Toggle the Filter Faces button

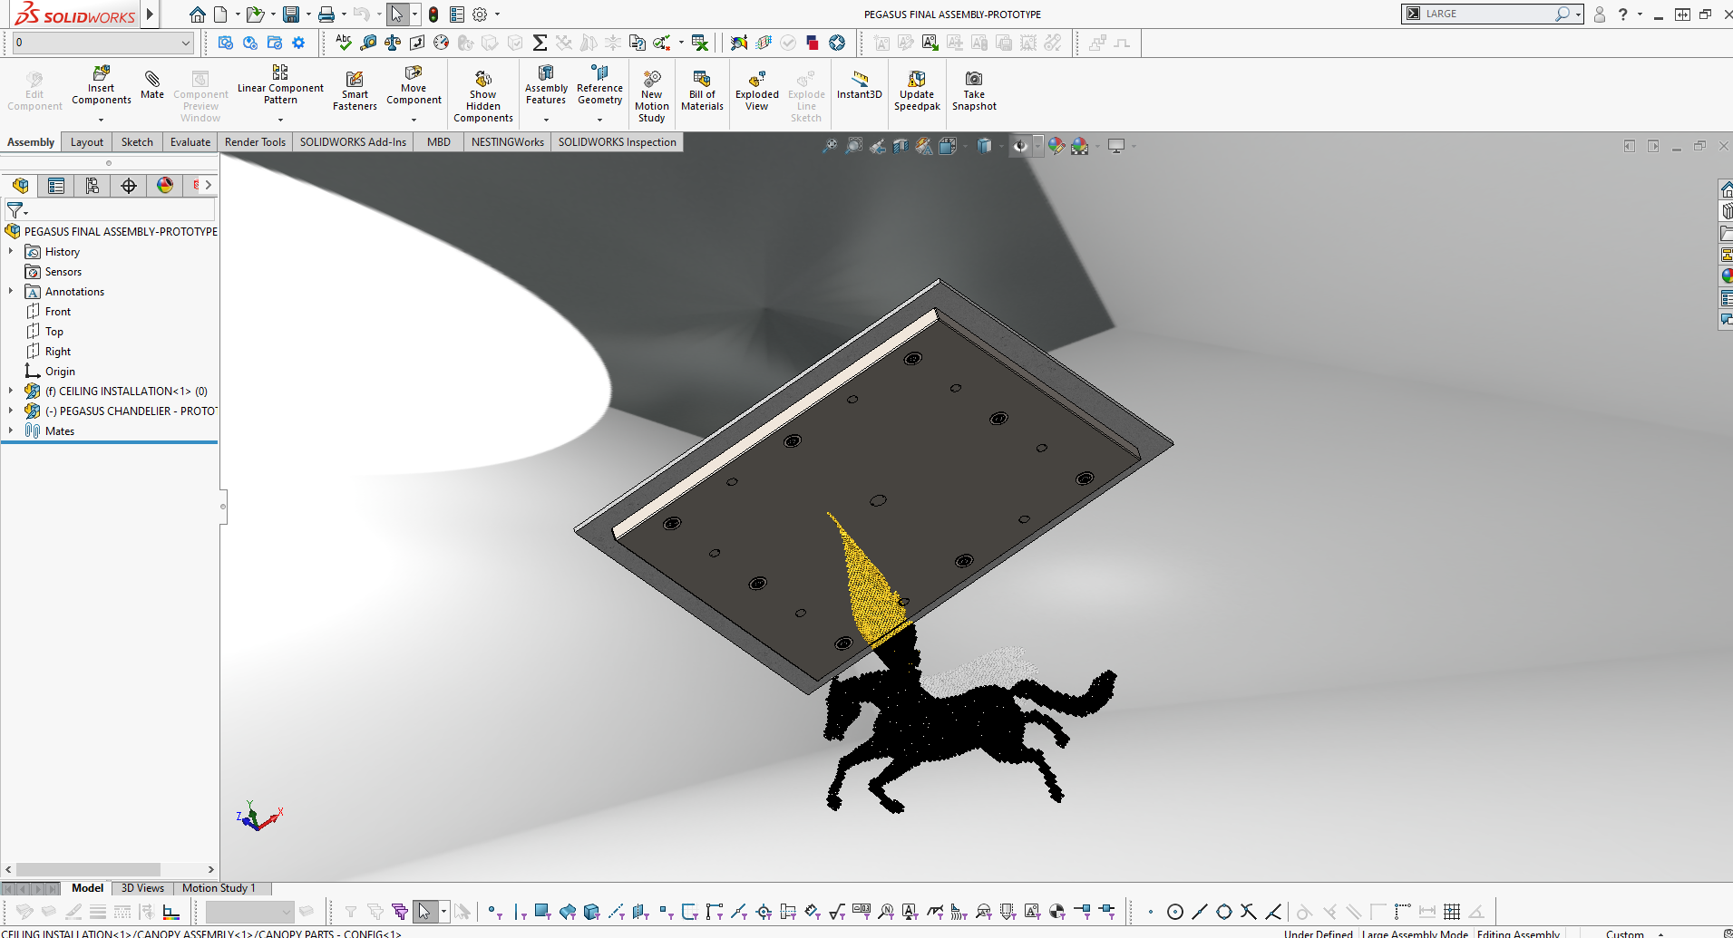pyautogui.click(x=542, y=912)
